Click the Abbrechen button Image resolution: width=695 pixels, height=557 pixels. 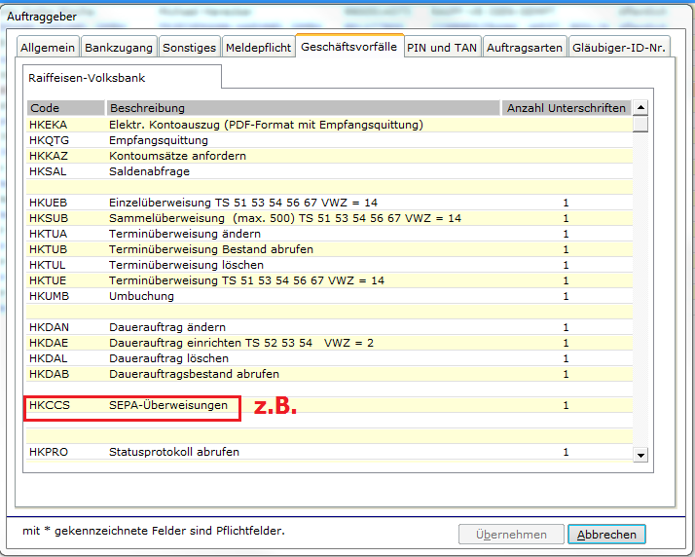click(x=606, y=535)
